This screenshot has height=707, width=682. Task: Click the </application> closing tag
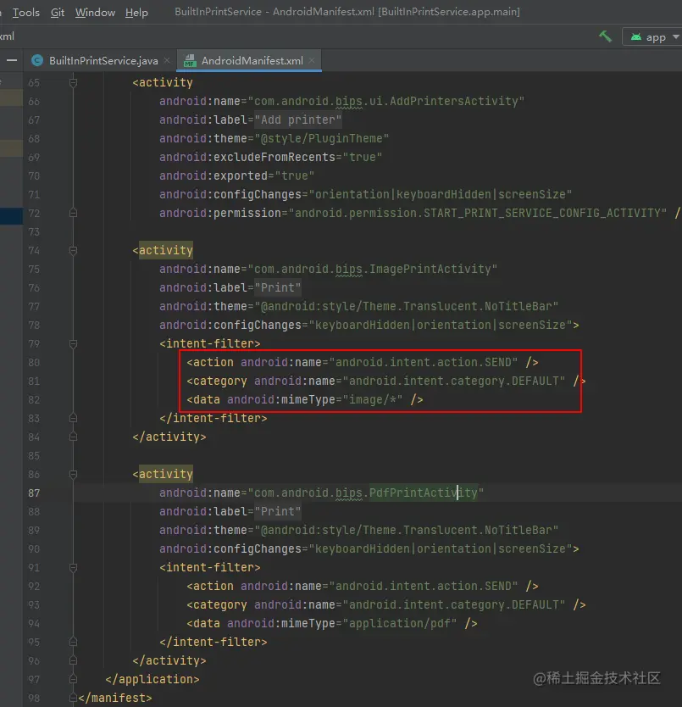(x=152, y=679)
